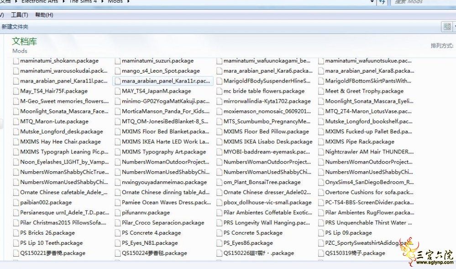Select file icon of paibian002.package

(x=16, y=203)
